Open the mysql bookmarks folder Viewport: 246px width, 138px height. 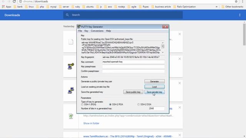[x=52, y=7]
